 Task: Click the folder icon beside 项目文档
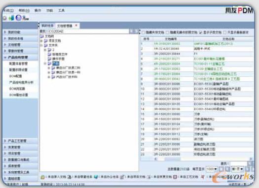pyautogui.click(x=46, y=41)
